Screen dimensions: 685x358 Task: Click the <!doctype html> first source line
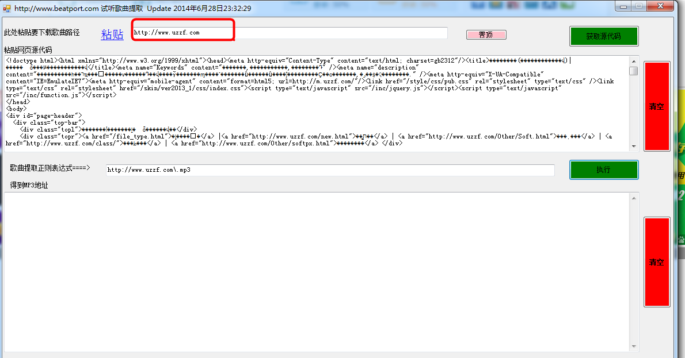(288, 60)
